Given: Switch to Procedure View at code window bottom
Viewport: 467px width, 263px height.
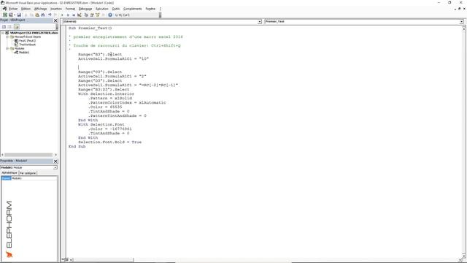Looking at the screenshot, I should 63,260.
